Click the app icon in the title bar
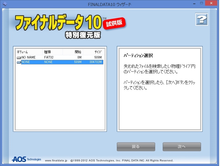The width and height of the screenshot is (221, 166). pyautogui.click(x=5, y=4)
